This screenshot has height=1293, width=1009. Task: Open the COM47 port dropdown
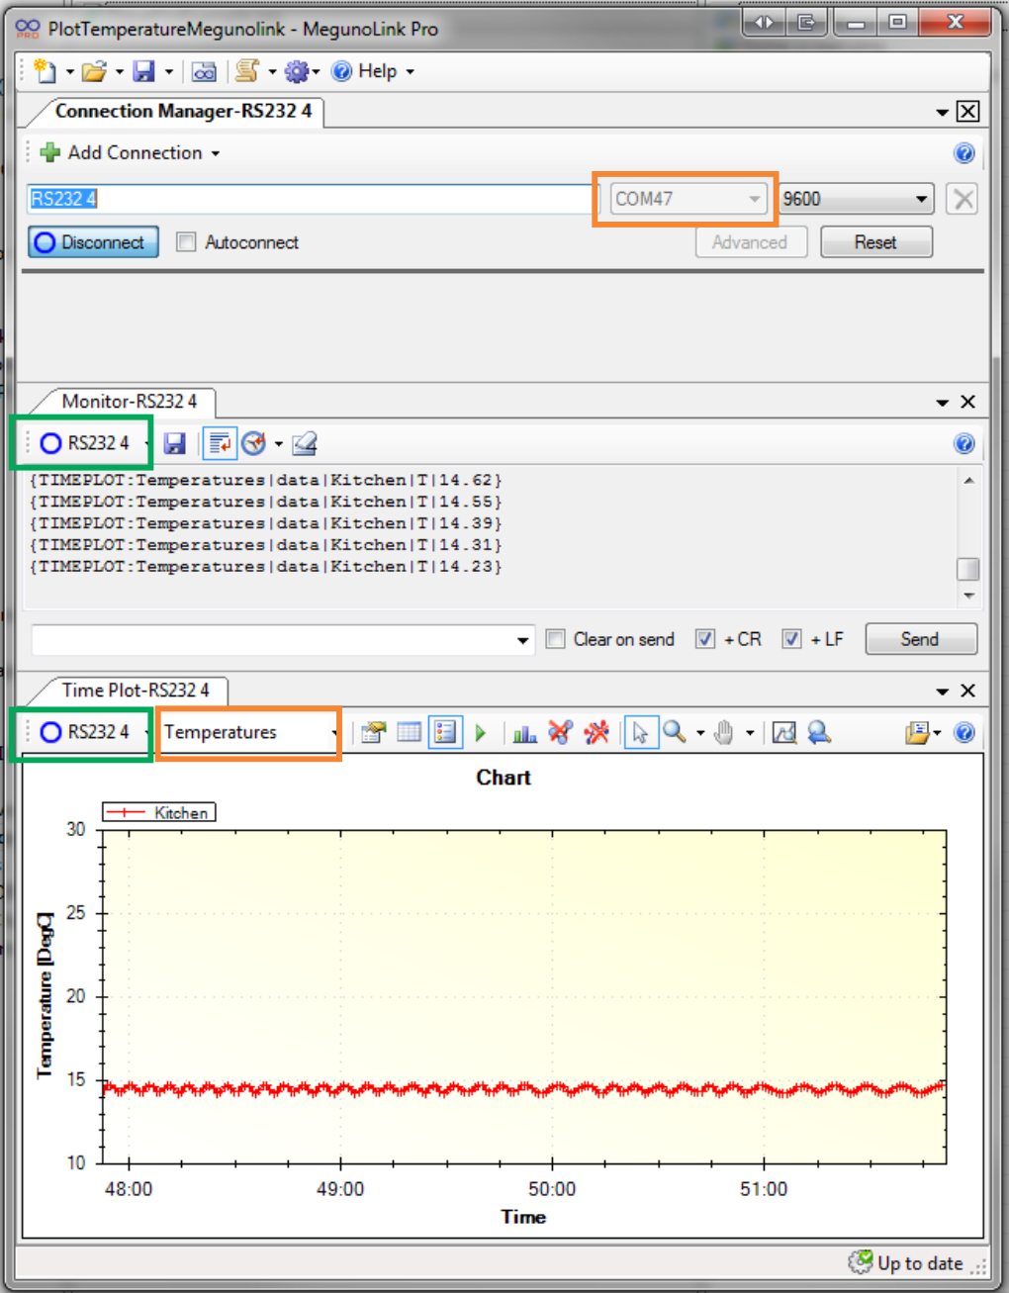pos(753,198)
